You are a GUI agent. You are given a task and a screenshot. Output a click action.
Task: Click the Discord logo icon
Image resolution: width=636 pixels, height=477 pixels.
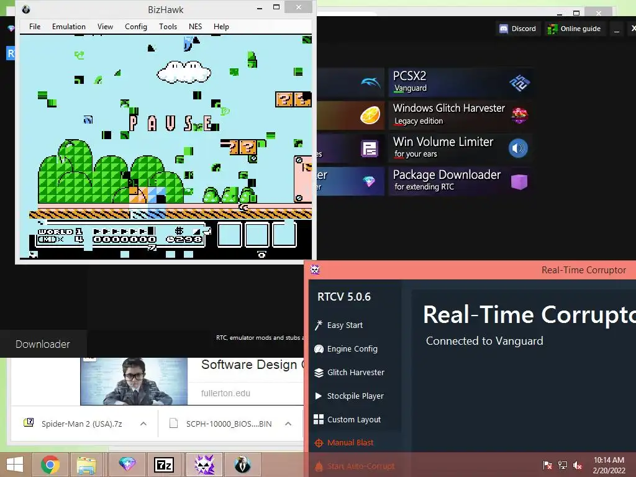click(x=503, y=29)
